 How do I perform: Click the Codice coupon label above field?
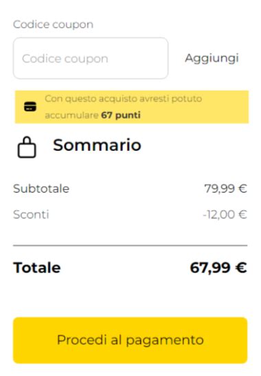[x=53, y=25]
